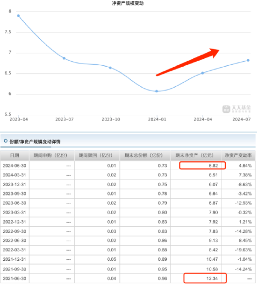The height and width of the screenshot is (285, 257).
Task: Click change rate 8.45%
Action: tap(245, 241)
